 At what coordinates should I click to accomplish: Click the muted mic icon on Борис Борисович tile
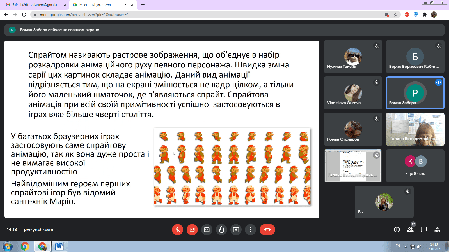439,46
